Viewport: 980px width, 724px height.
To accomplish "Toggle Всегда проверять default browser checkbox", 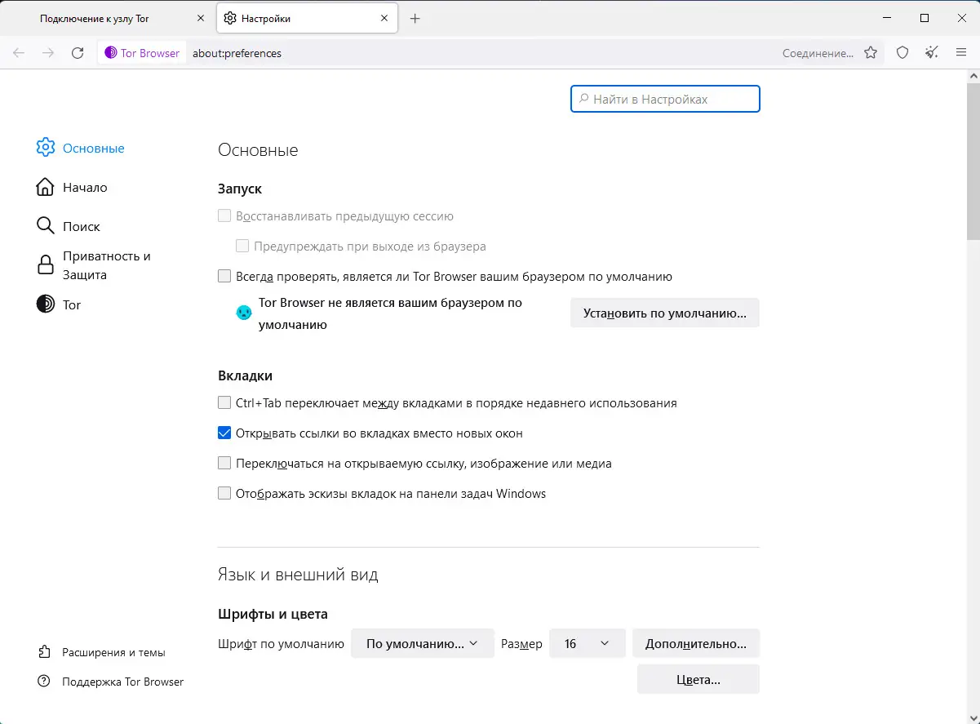I will [224, 276].
